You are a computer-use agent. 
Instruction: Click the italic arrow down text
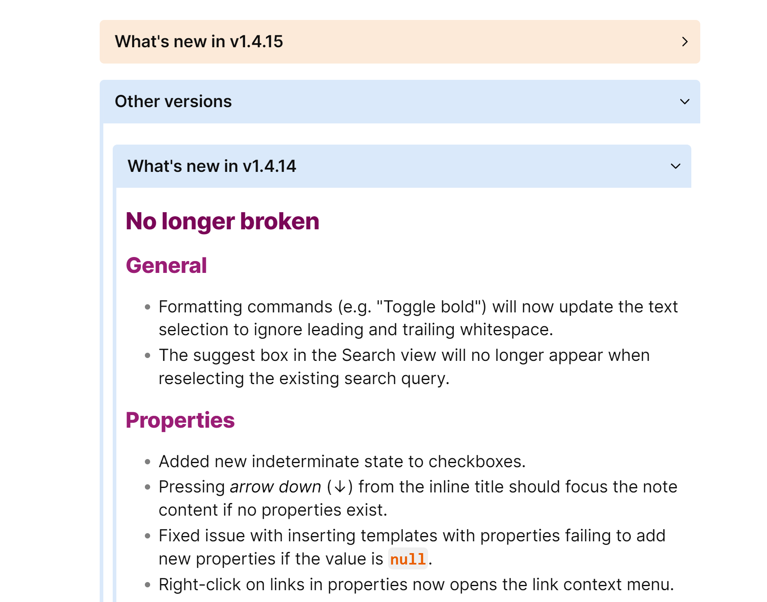click(275, 487)
